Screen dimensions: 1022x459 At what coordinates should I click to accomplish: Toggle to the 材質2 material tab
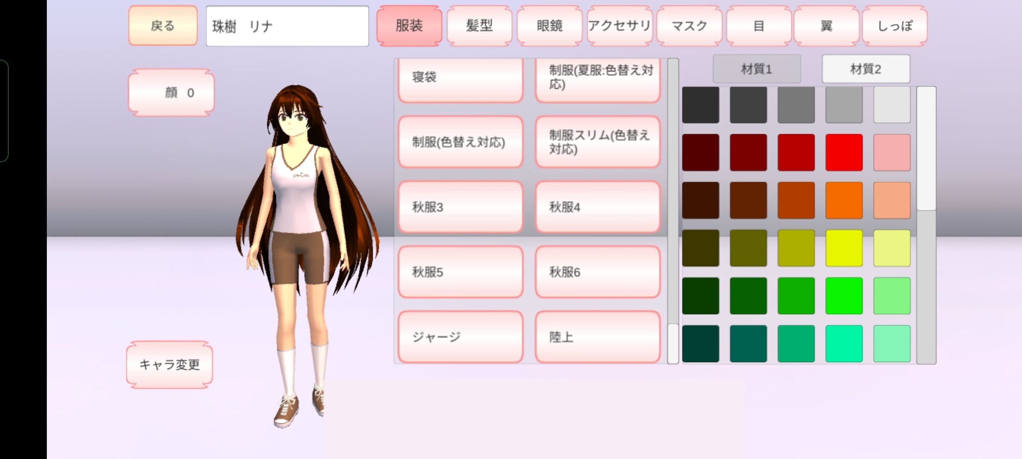coord(866,69)
